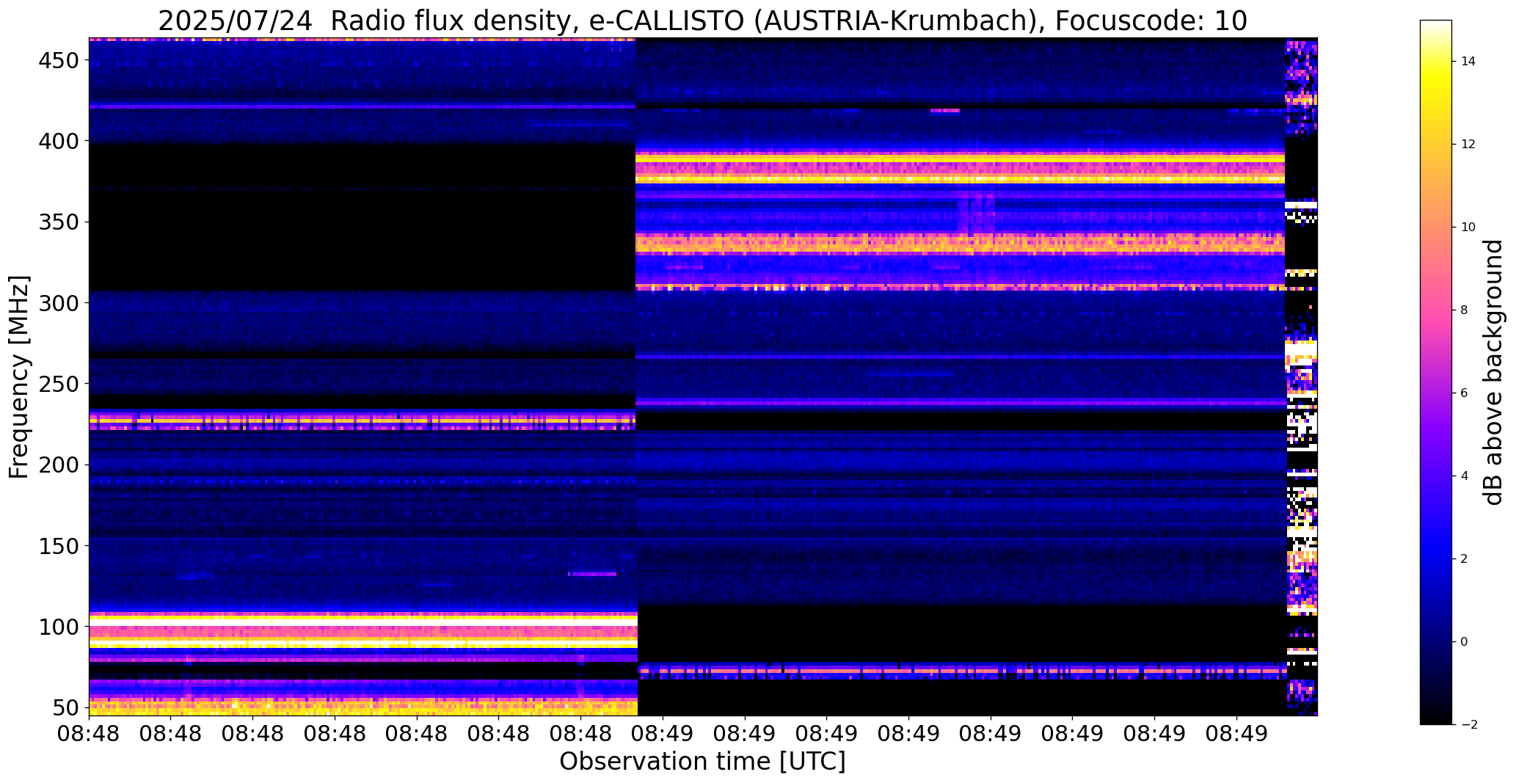Click the colorbar tick labeled 8

point(1465,310)
